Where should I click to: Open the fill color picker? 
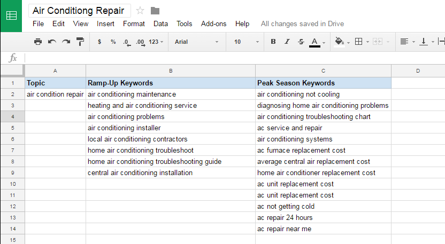(x=342, y=42)
